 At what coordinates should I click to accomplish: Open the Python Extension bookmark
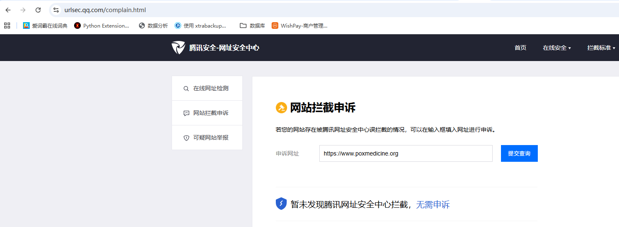(x=102, y=26)
